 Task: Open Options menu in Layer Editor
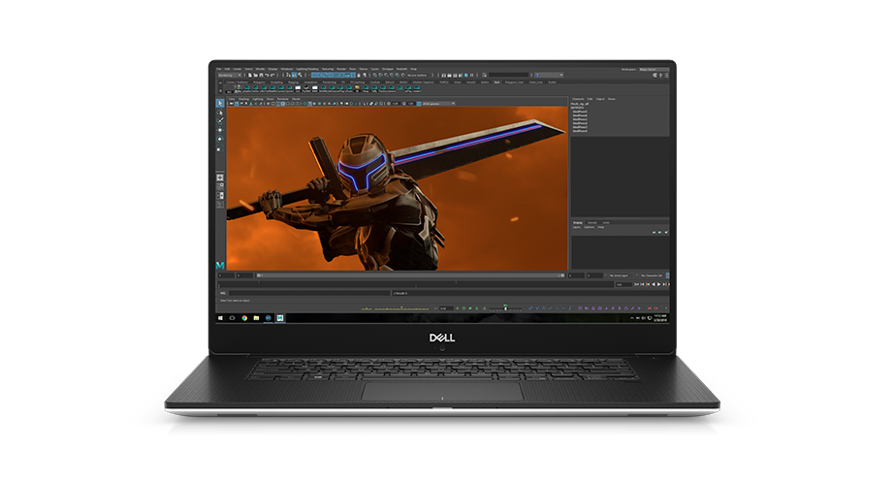[x=589, y=227]
